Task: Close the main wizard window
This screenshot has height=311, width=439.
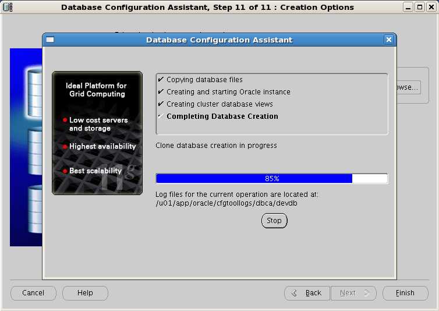Action: pos(431,7)
